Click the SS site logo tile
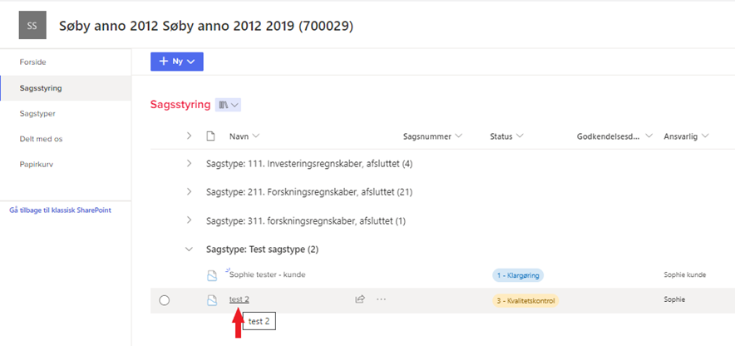 32,26
